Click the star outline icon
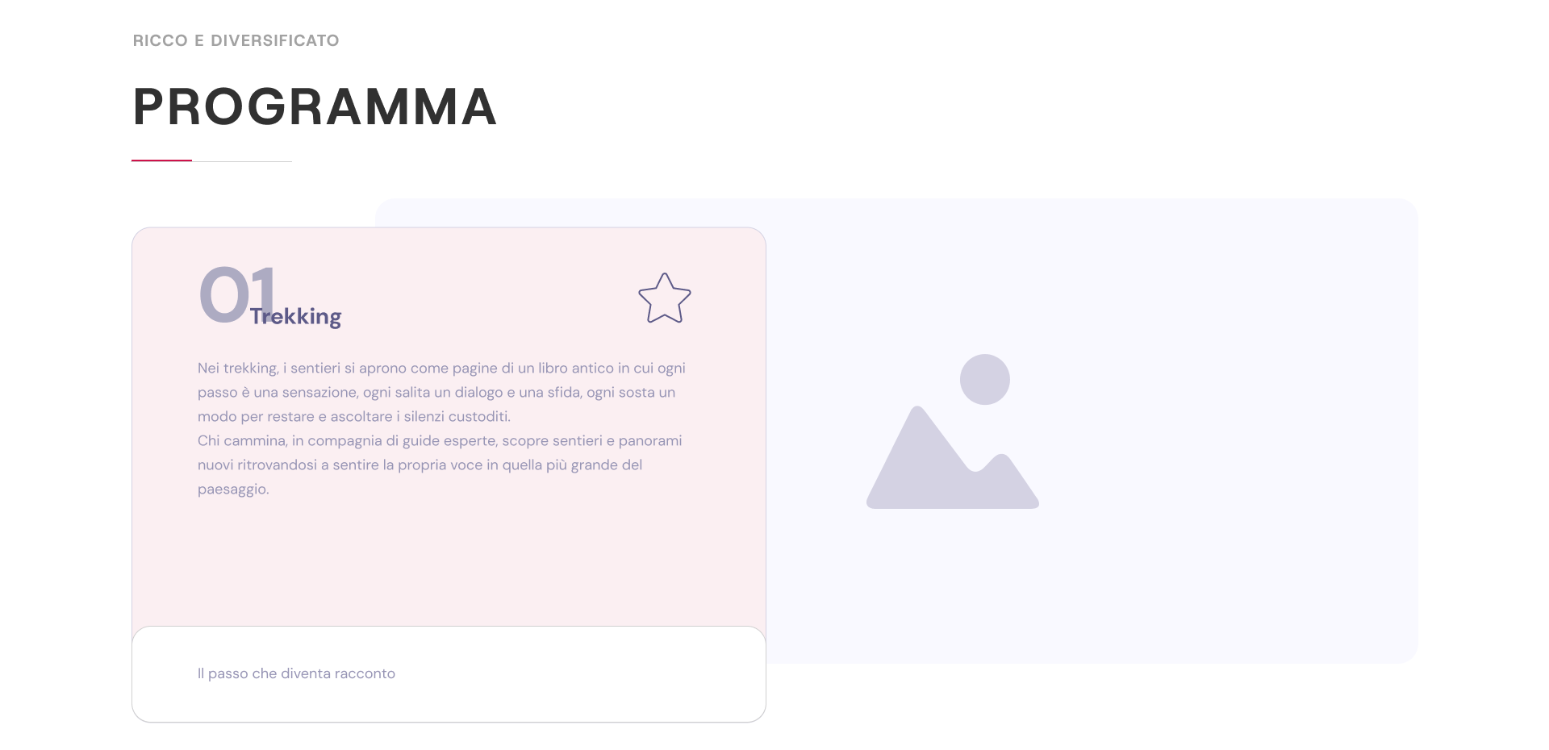1549x750 pixels. pos(665,298)
